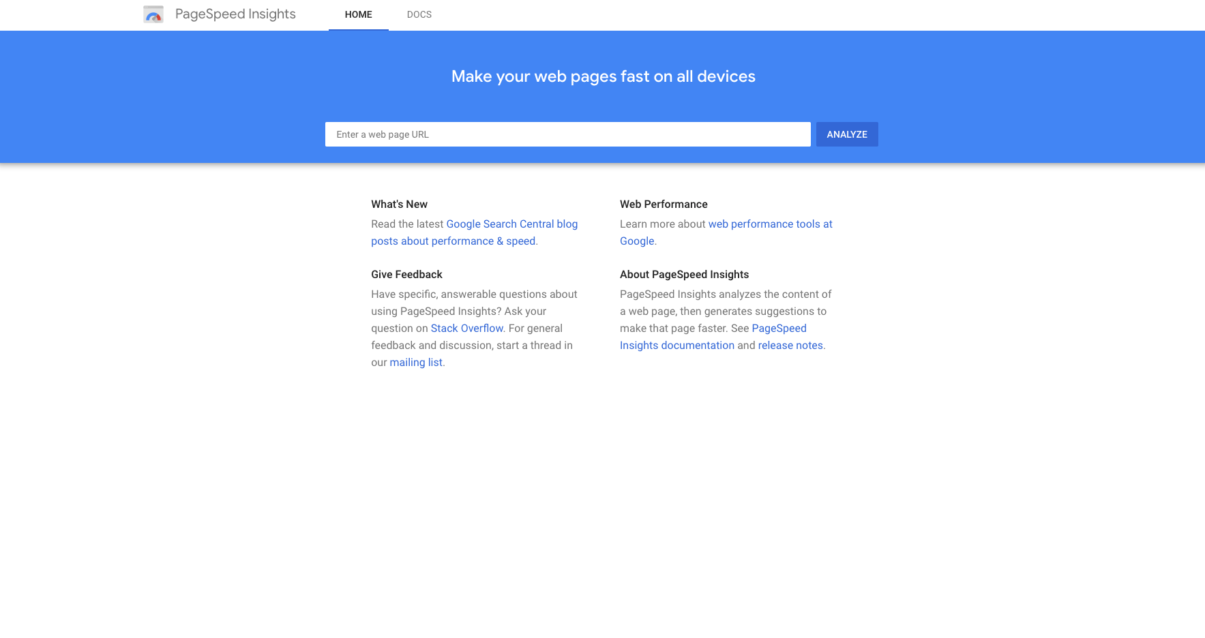Viewport: 1205px width, 638px height.
Task: Switch to the HOME tab
Action: 358,14
